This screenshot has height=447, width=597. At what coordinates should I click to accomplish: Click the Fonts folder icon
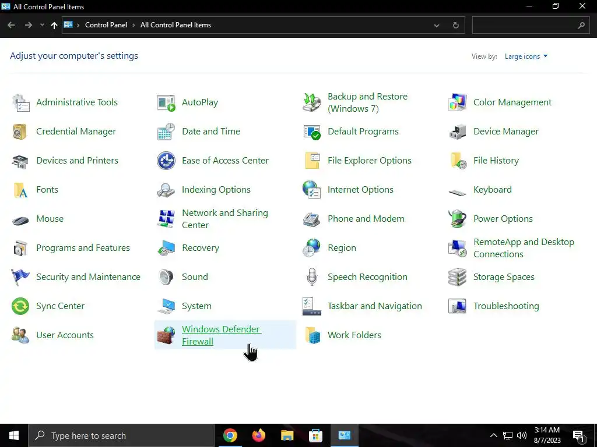point(20,190)
